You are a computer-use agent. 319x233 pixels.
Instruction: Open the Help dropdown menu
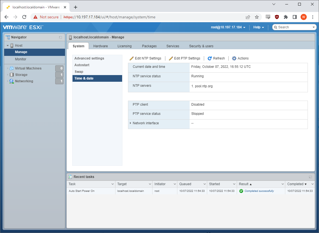pyautogui.click(x=258, y=27)
